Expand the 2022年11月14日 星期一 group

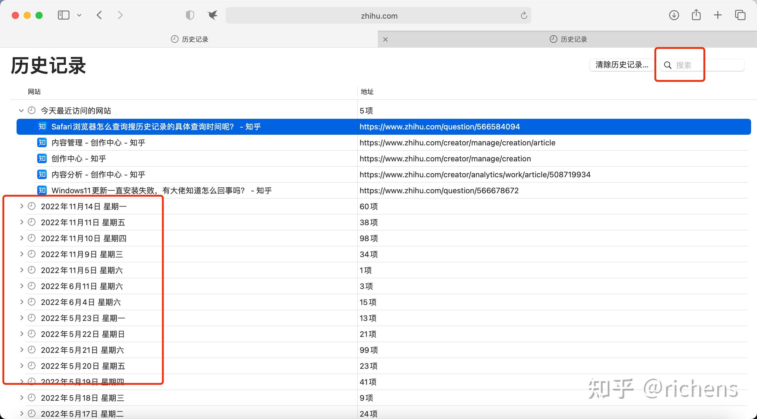(21, 206)
